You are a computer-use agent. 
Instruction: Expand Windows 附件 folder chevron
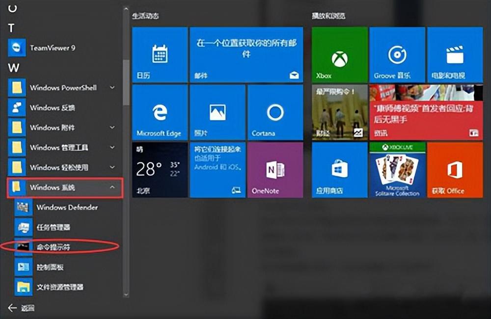112,128
